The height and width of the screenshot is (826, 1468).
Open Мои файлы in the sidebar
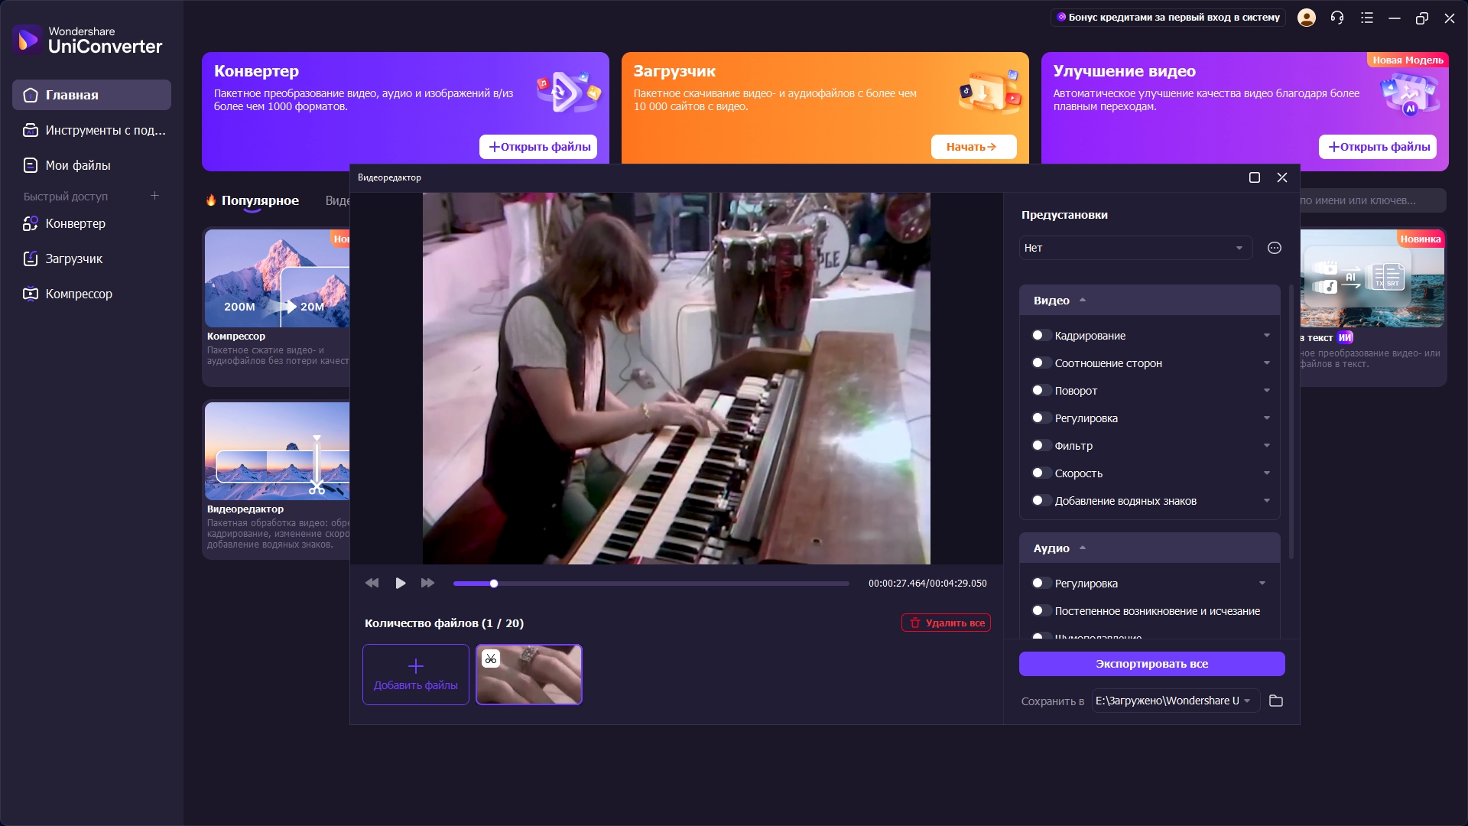[77, 165]
